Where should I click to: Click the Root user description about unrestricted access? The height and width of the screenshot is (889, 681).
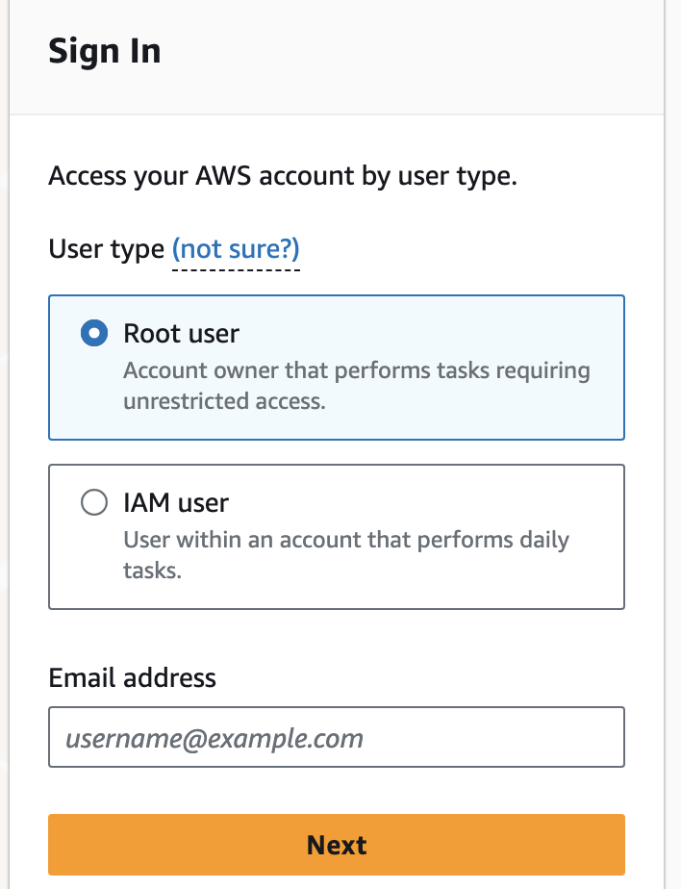click(x=356, y=385)
